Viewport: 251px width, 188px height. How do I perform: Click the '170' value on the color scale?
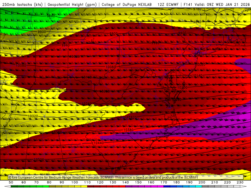(x=164, y=182)
